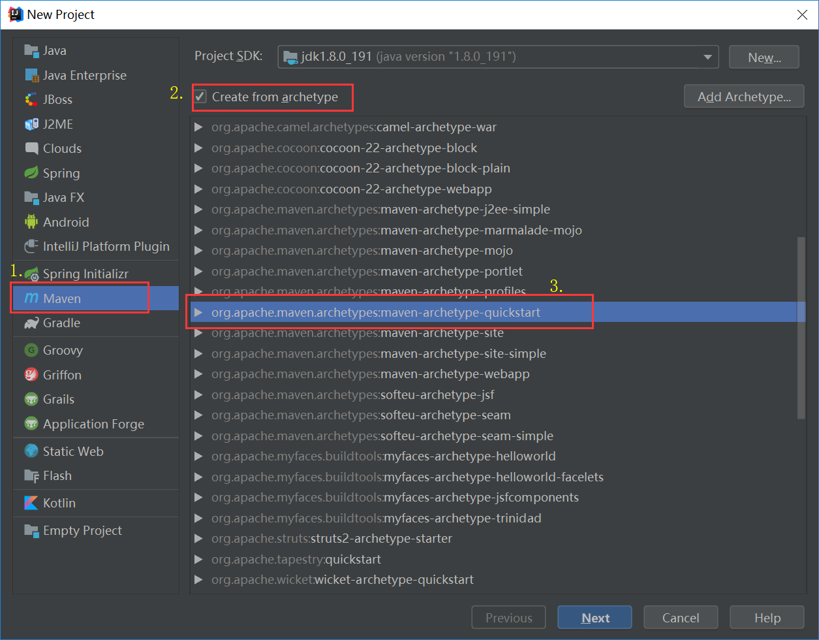Screen dimensions: 819x640
Task: Expand maven-archetype-webapp node
Action: pyautogui.click(x=198, y=374)
